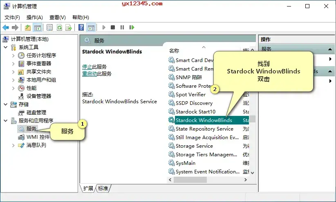This screenshot has height=202, width=336.
Task: Click horizontal scrollbar right arrow
Action: pyautogui.click(x=246, y=180)
